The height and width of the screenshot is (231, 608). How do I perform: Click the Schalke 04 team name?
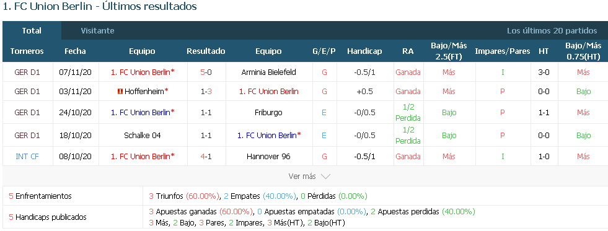[x=143, y=135]
